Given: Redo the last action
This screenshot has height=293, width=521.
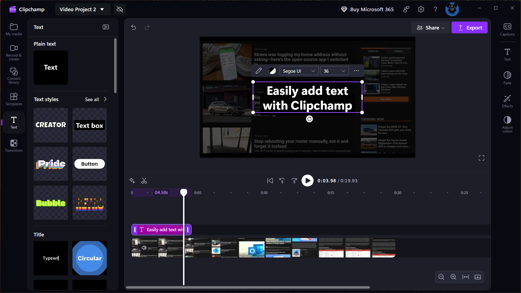Looking at the screenshot, I should tap(147, 27).
